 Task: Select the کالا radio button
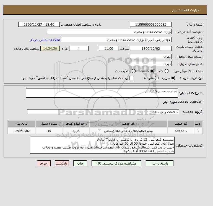click(167, 71)
